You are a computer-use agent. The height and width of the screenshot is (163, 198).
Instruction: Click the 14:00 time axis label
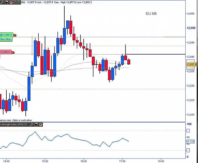coord(6,161)
